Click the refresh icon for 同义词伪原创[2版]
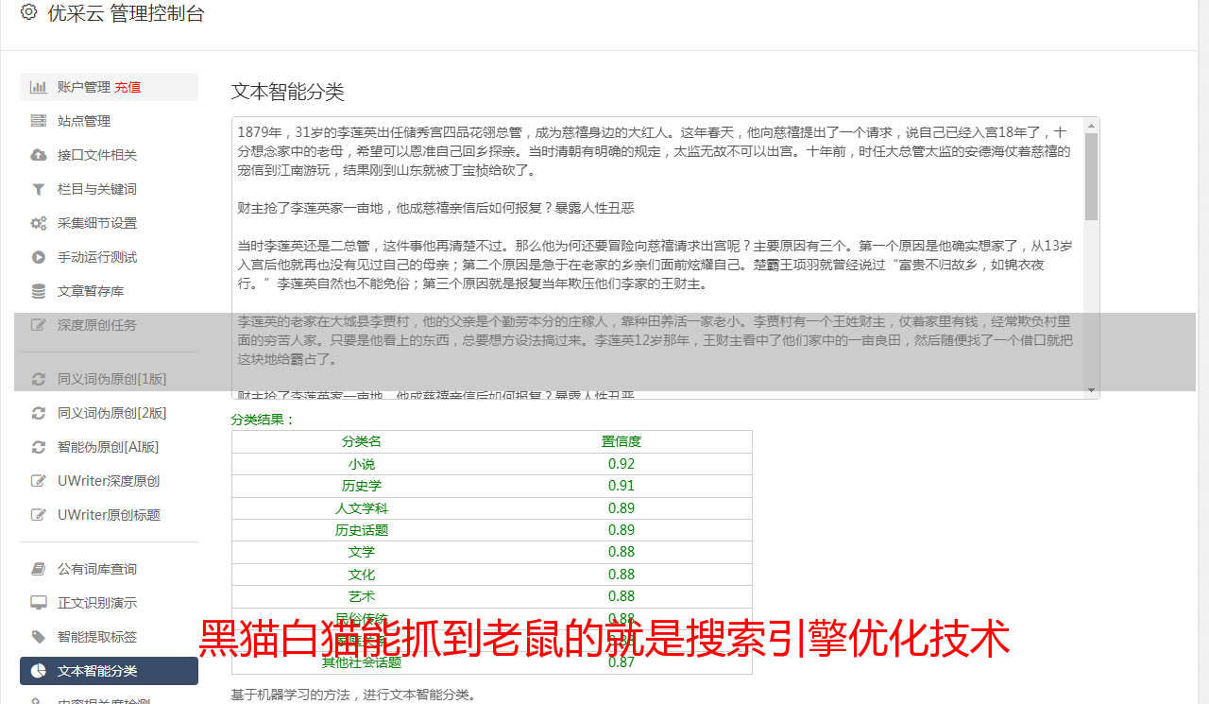This screenshot has width=1209, height=704. [x=39, y=413]
